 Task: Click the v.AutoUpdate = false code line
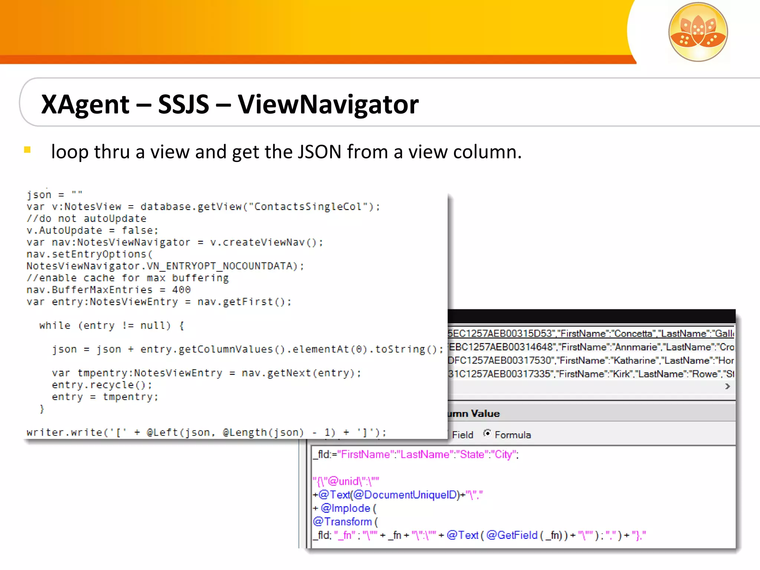[92, 230]
